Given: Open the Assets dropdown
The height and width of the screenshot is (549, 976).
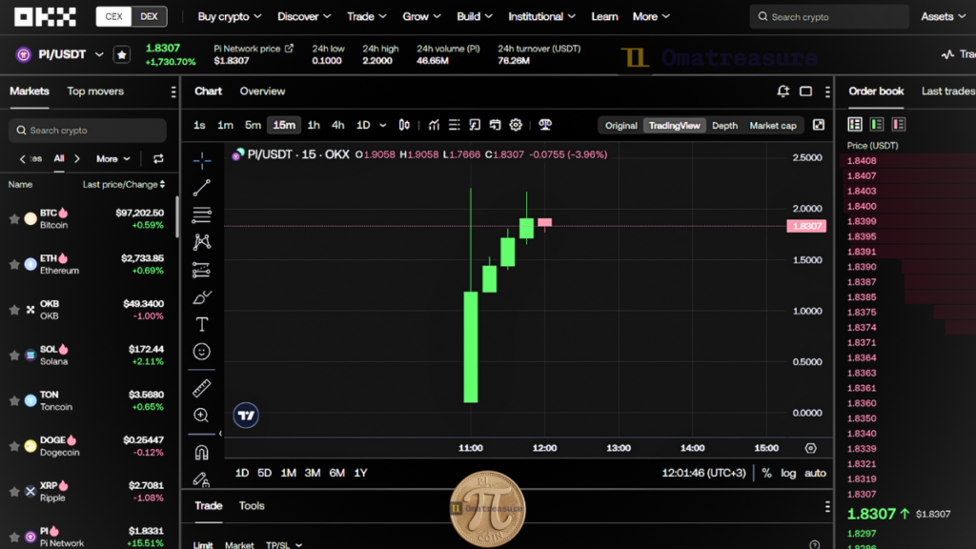Looking at the screenshot, I should pyautogui.click(x=943, y=17).
